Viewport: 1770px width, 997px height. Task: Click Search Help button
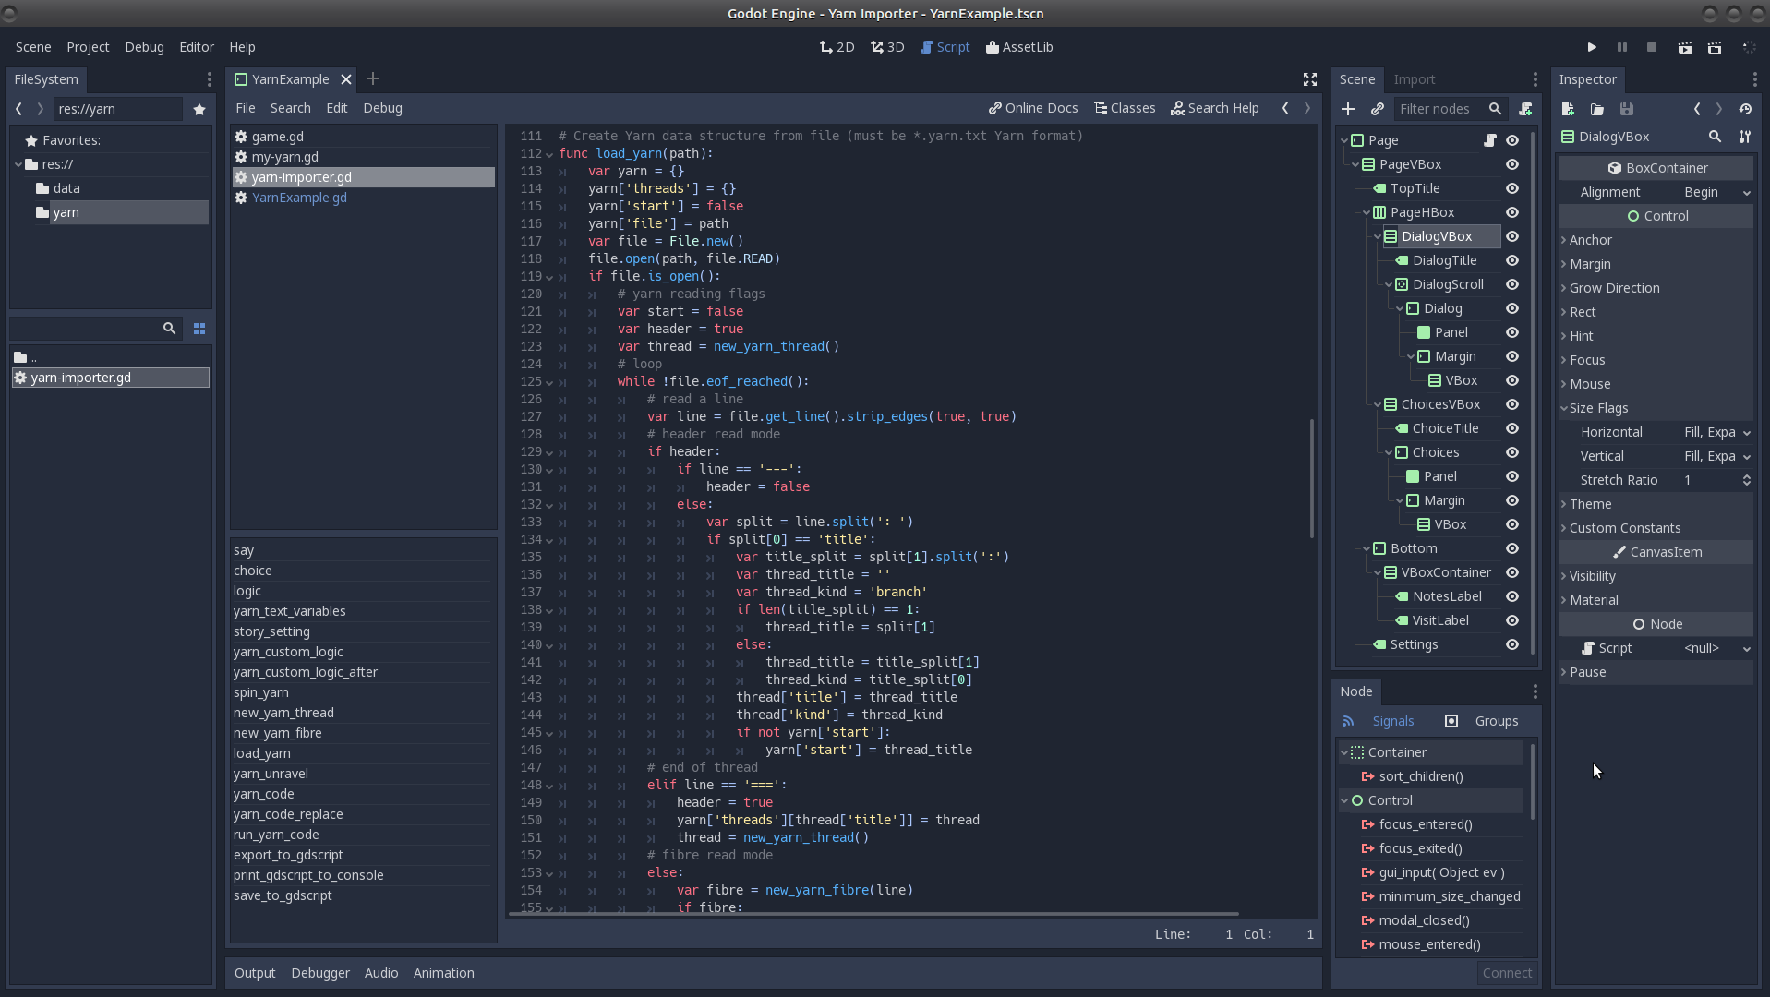[1214, 108]
